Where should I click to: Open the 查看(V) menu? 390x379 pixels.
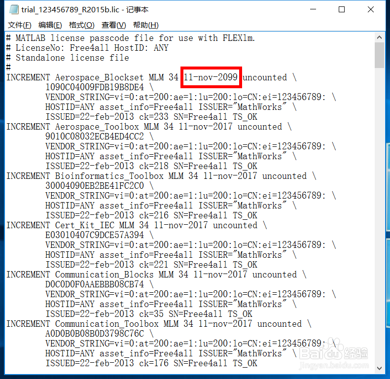click(114, 25)
